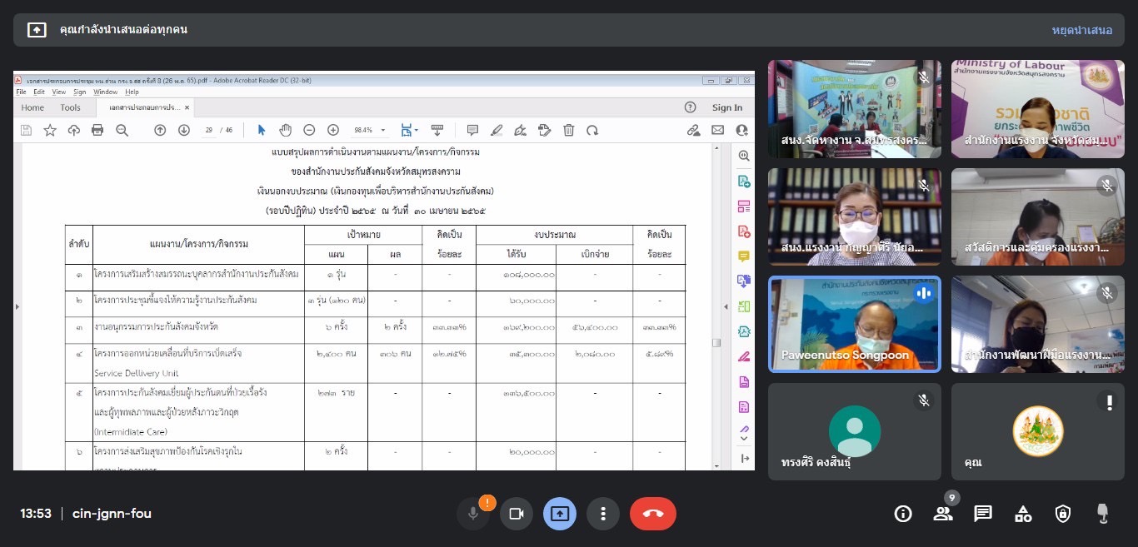
Task: Select the hand pan tool
Action: 285,130
